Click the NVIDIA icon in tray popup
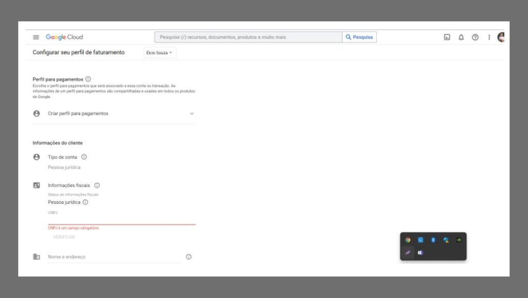Image resolution: width=528 pixels, height=298 pixels. 458,240
